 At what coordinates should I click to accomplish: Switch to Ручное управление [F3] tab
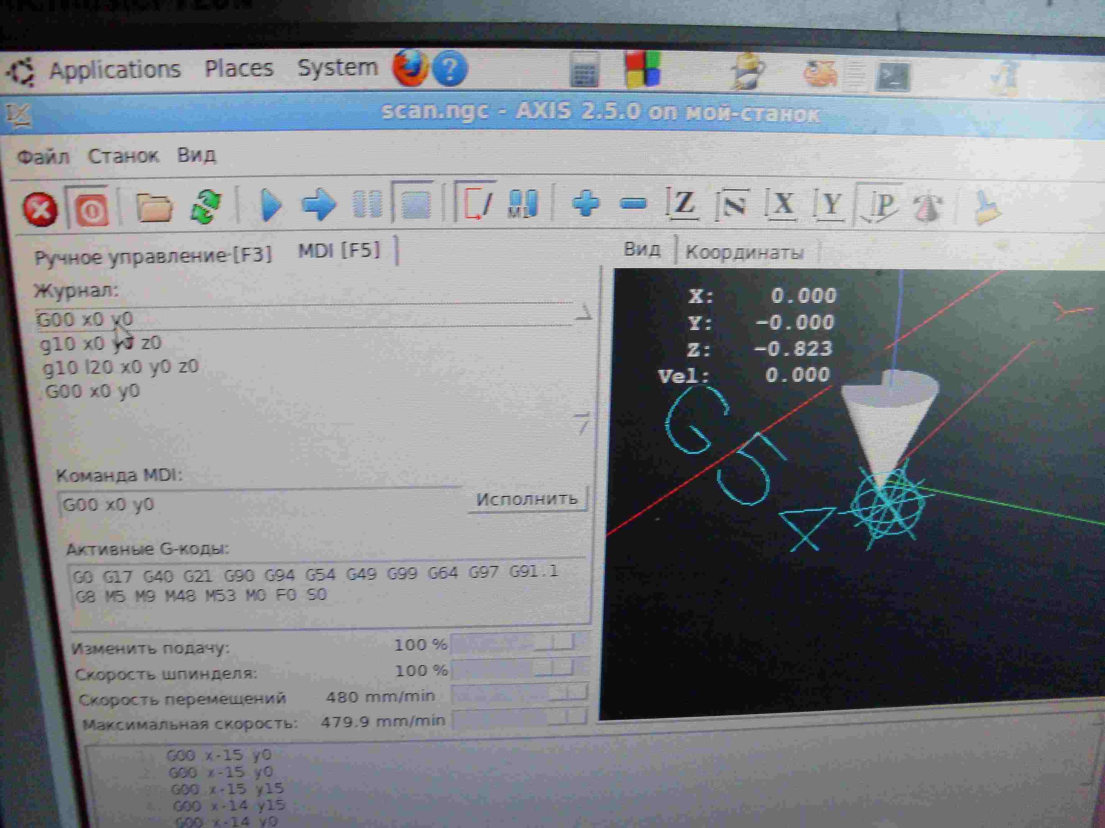click(x=153, y=257)
